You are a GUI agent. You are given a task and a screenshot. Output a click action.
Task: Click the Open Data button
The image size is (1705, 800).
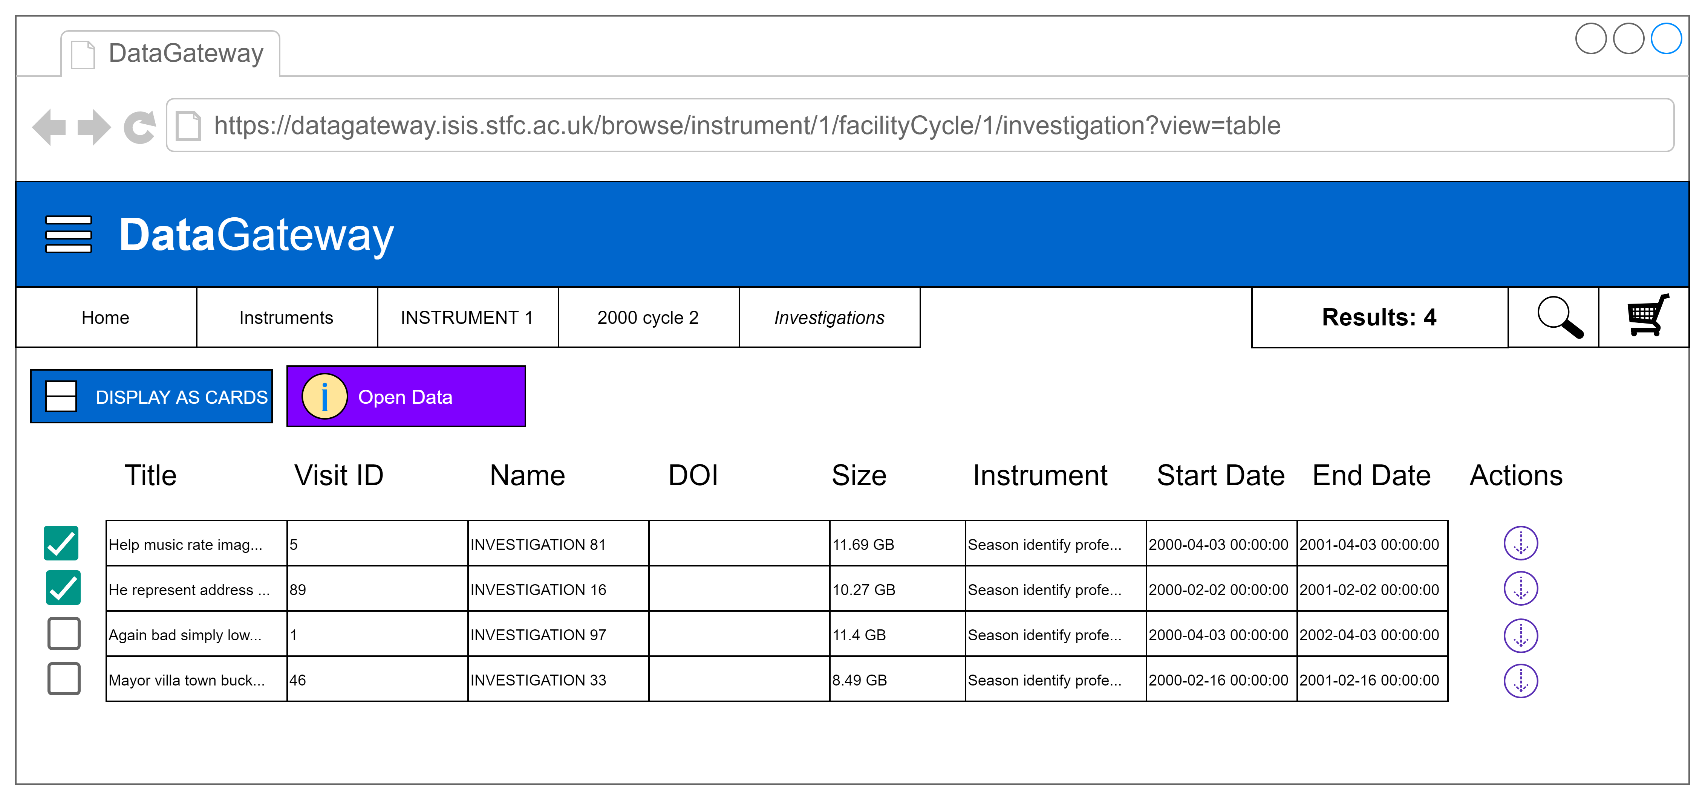405,396
